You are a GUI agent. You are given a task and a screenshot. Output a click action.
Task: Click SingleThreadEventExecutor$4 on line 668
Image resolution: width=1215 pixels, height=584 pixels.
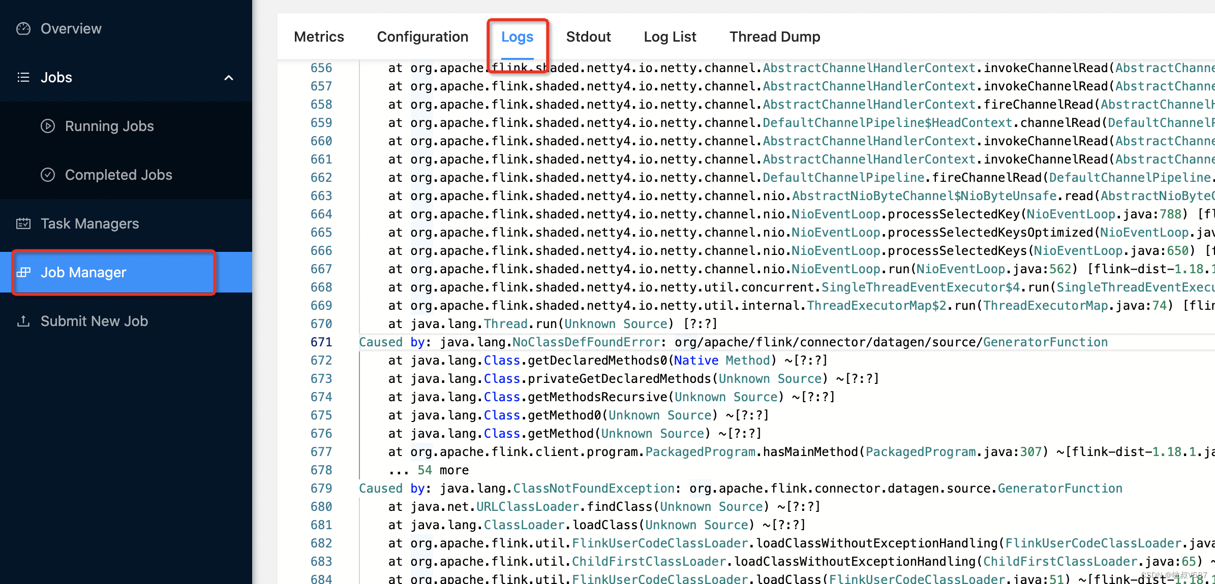[921, 287]
